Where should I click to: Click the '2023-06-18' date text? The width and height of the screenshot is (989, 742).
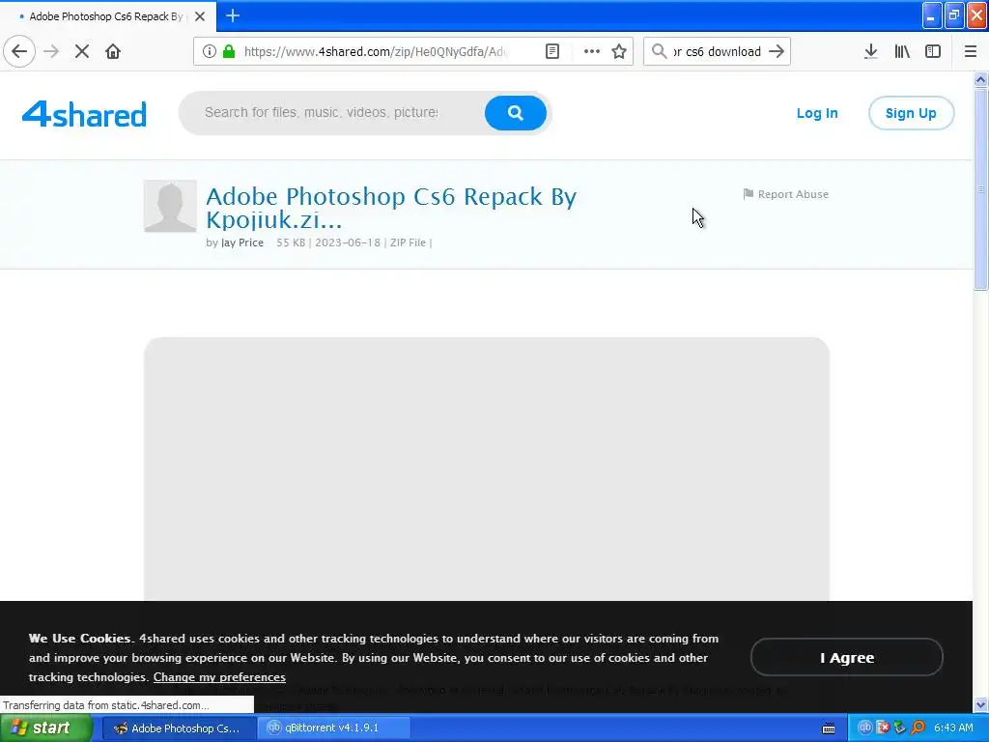click(348, 243)
